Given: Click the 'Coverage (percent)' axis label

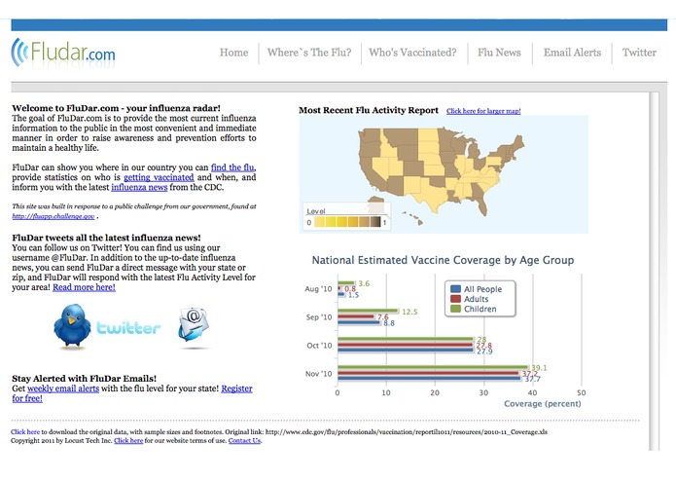Looking at the screenshot, I should point(543,404).
